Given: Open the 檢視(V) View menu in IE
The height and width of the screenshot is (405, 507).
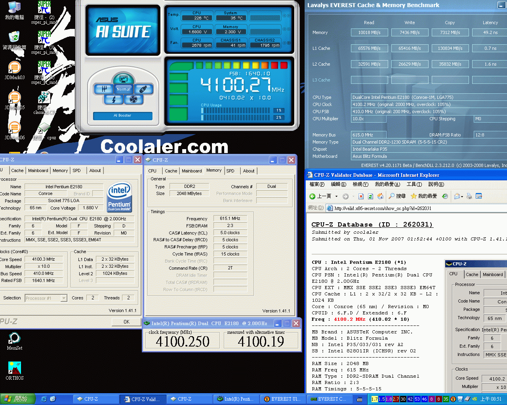Looking at the screenshot, I should click(x=360, y=184).
